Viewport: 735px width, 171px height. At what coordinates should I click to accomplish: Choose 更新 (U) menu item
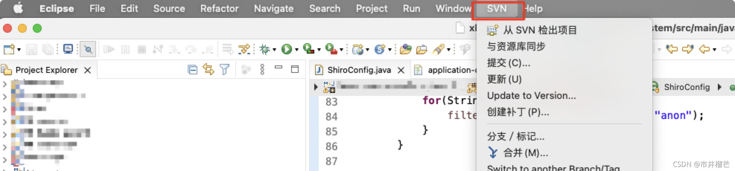pyautogui.click(x=564, y=79)
